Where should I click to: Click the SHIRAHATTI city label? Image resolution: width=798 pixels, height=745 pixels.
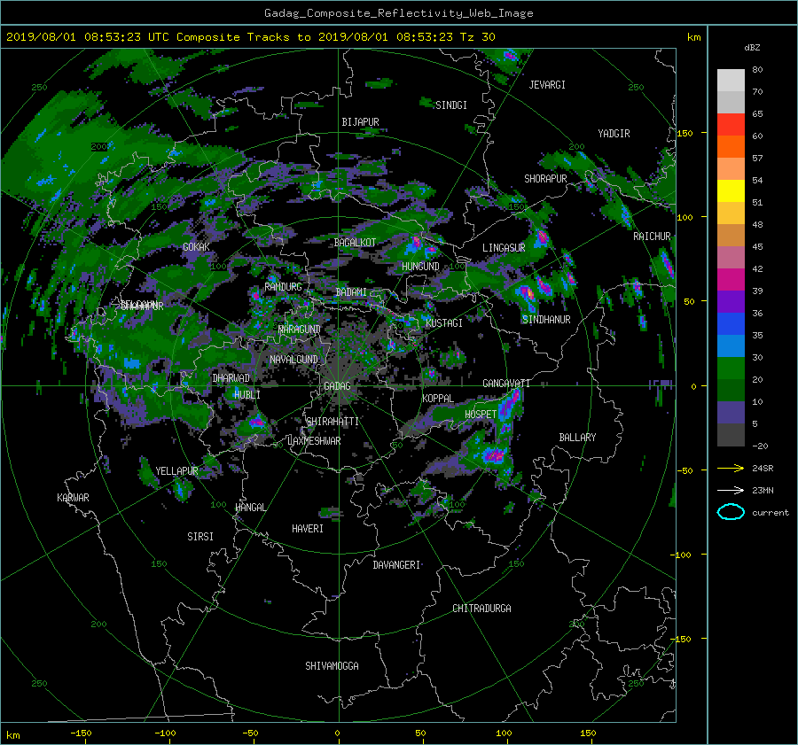pyautogui.click(x=332, y=422)
